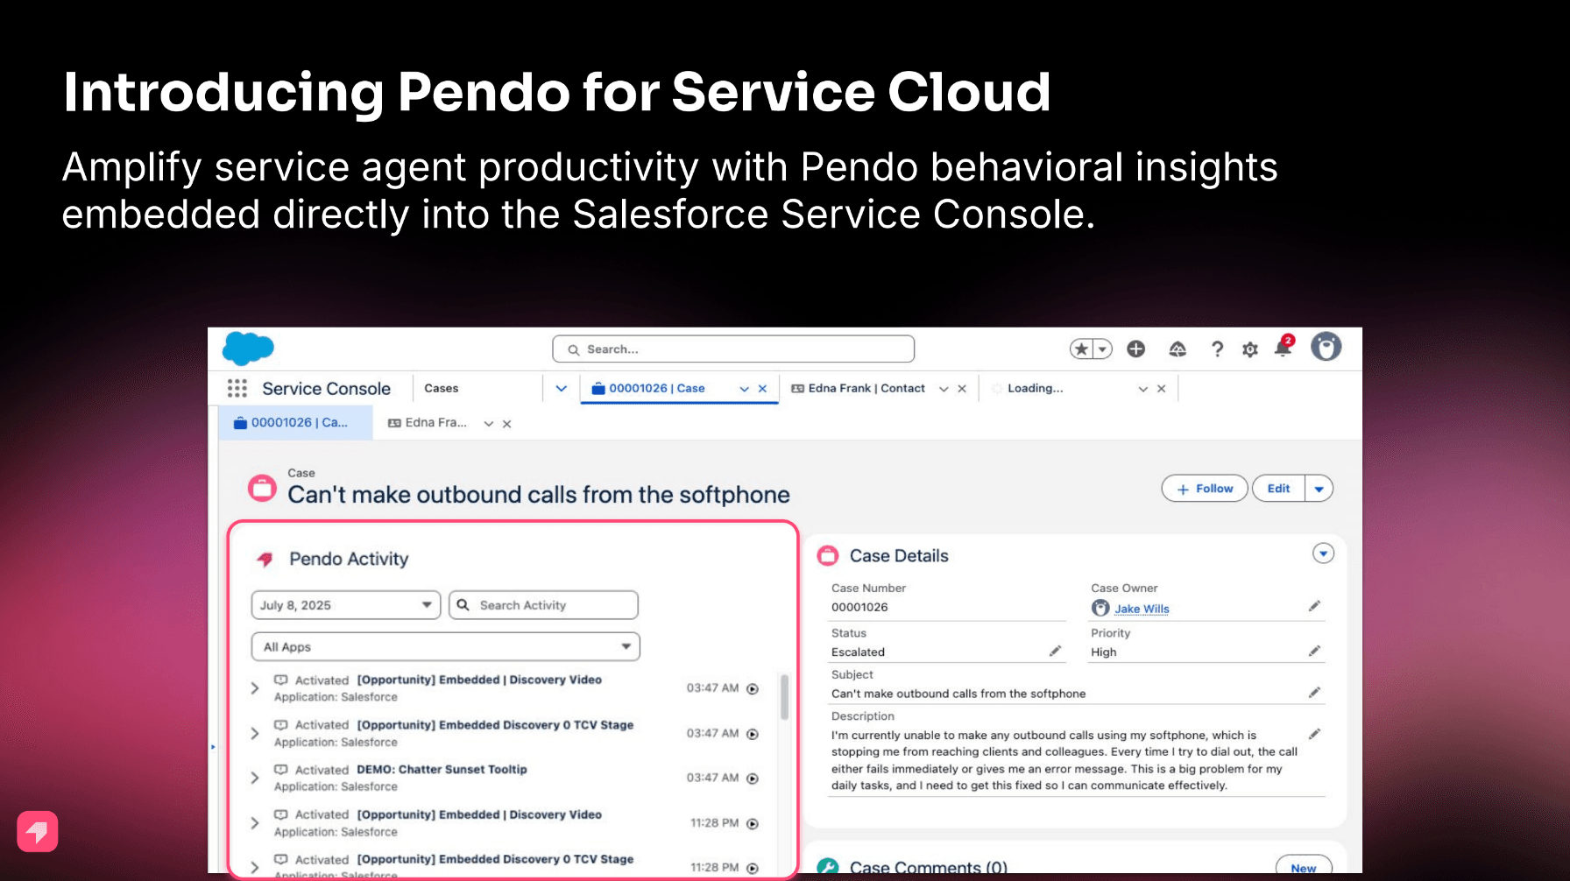
Task: Click the Pendo Activity logo icon
Action: [x=265, y=559]
